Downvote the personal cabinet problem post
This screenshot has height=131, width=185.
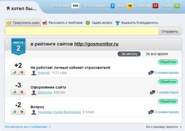[22, 72]
